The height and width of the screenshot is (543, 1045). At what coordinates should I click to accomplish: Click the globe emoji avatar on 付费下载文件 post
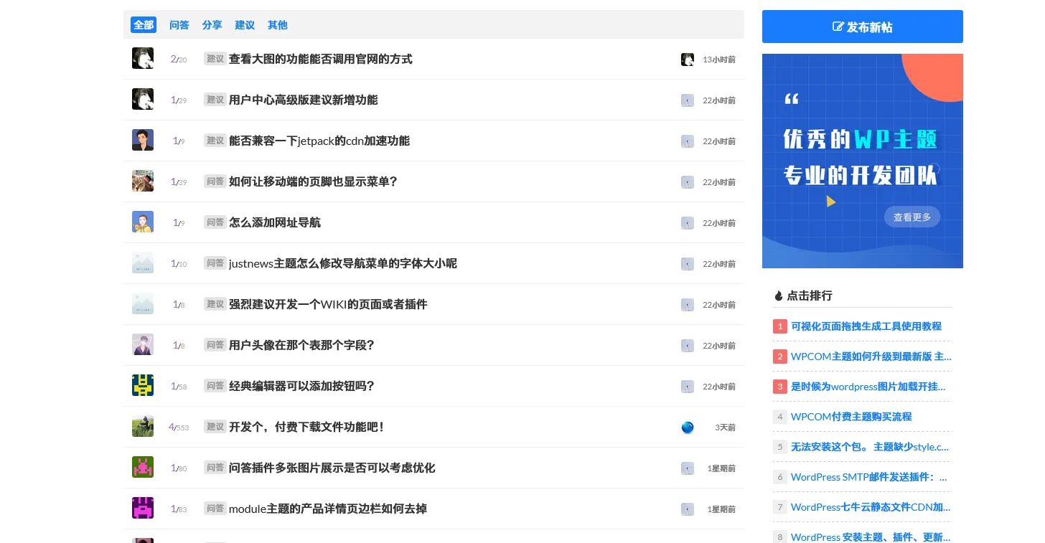687,428
